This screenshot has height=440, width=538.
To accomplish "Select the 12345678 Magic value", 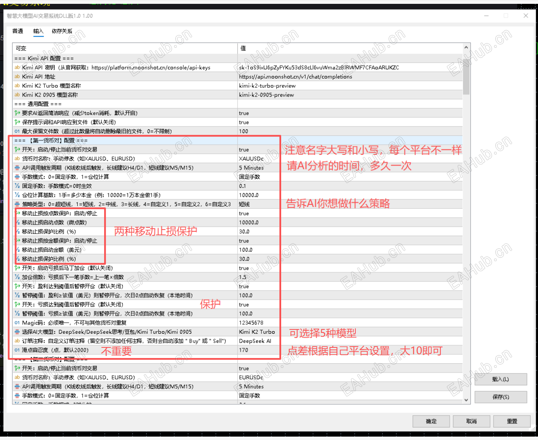I will click(251, 323).
